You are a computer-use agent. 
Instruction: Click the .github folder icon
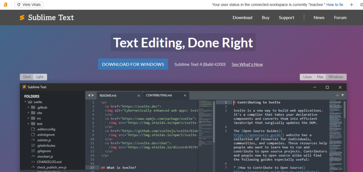[x=33, y=107]
